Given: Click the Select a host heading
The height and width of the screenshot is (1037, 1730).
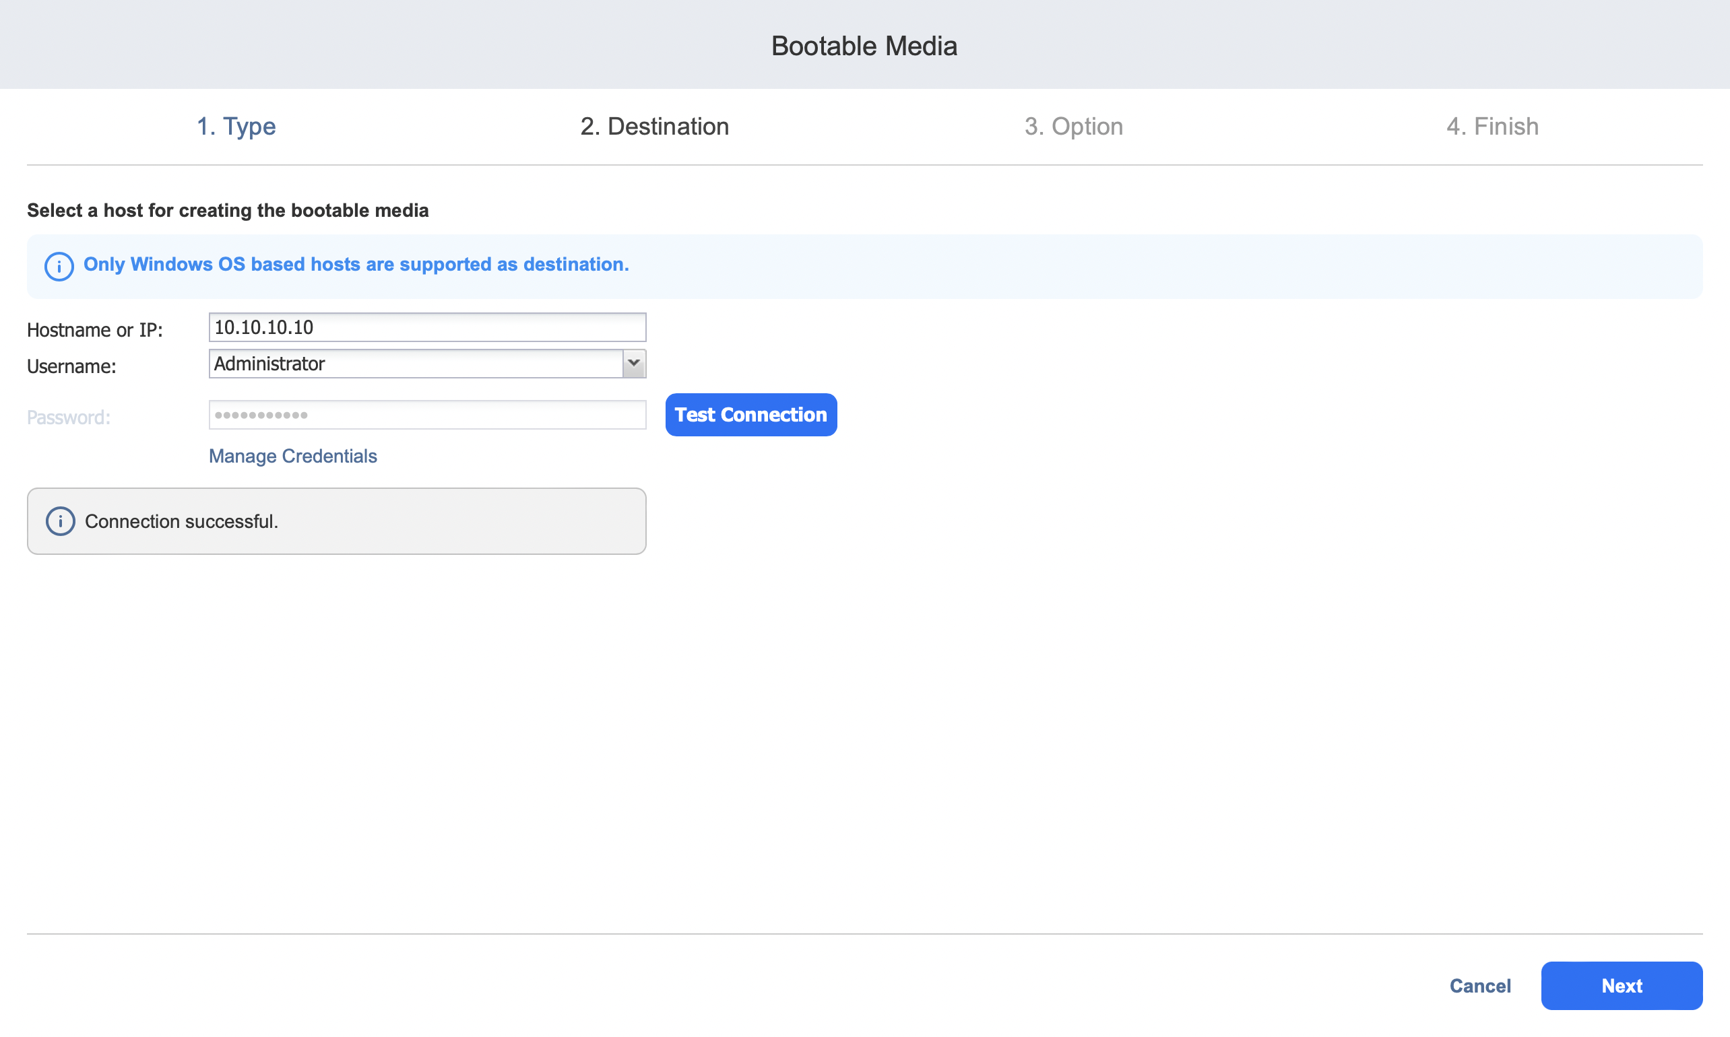Looking at the screenshot, I should (228, 210).
